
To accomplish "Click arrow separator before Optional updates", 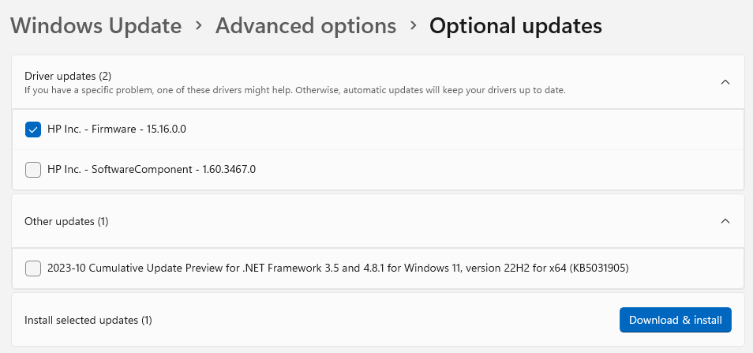I will [413, 26].
